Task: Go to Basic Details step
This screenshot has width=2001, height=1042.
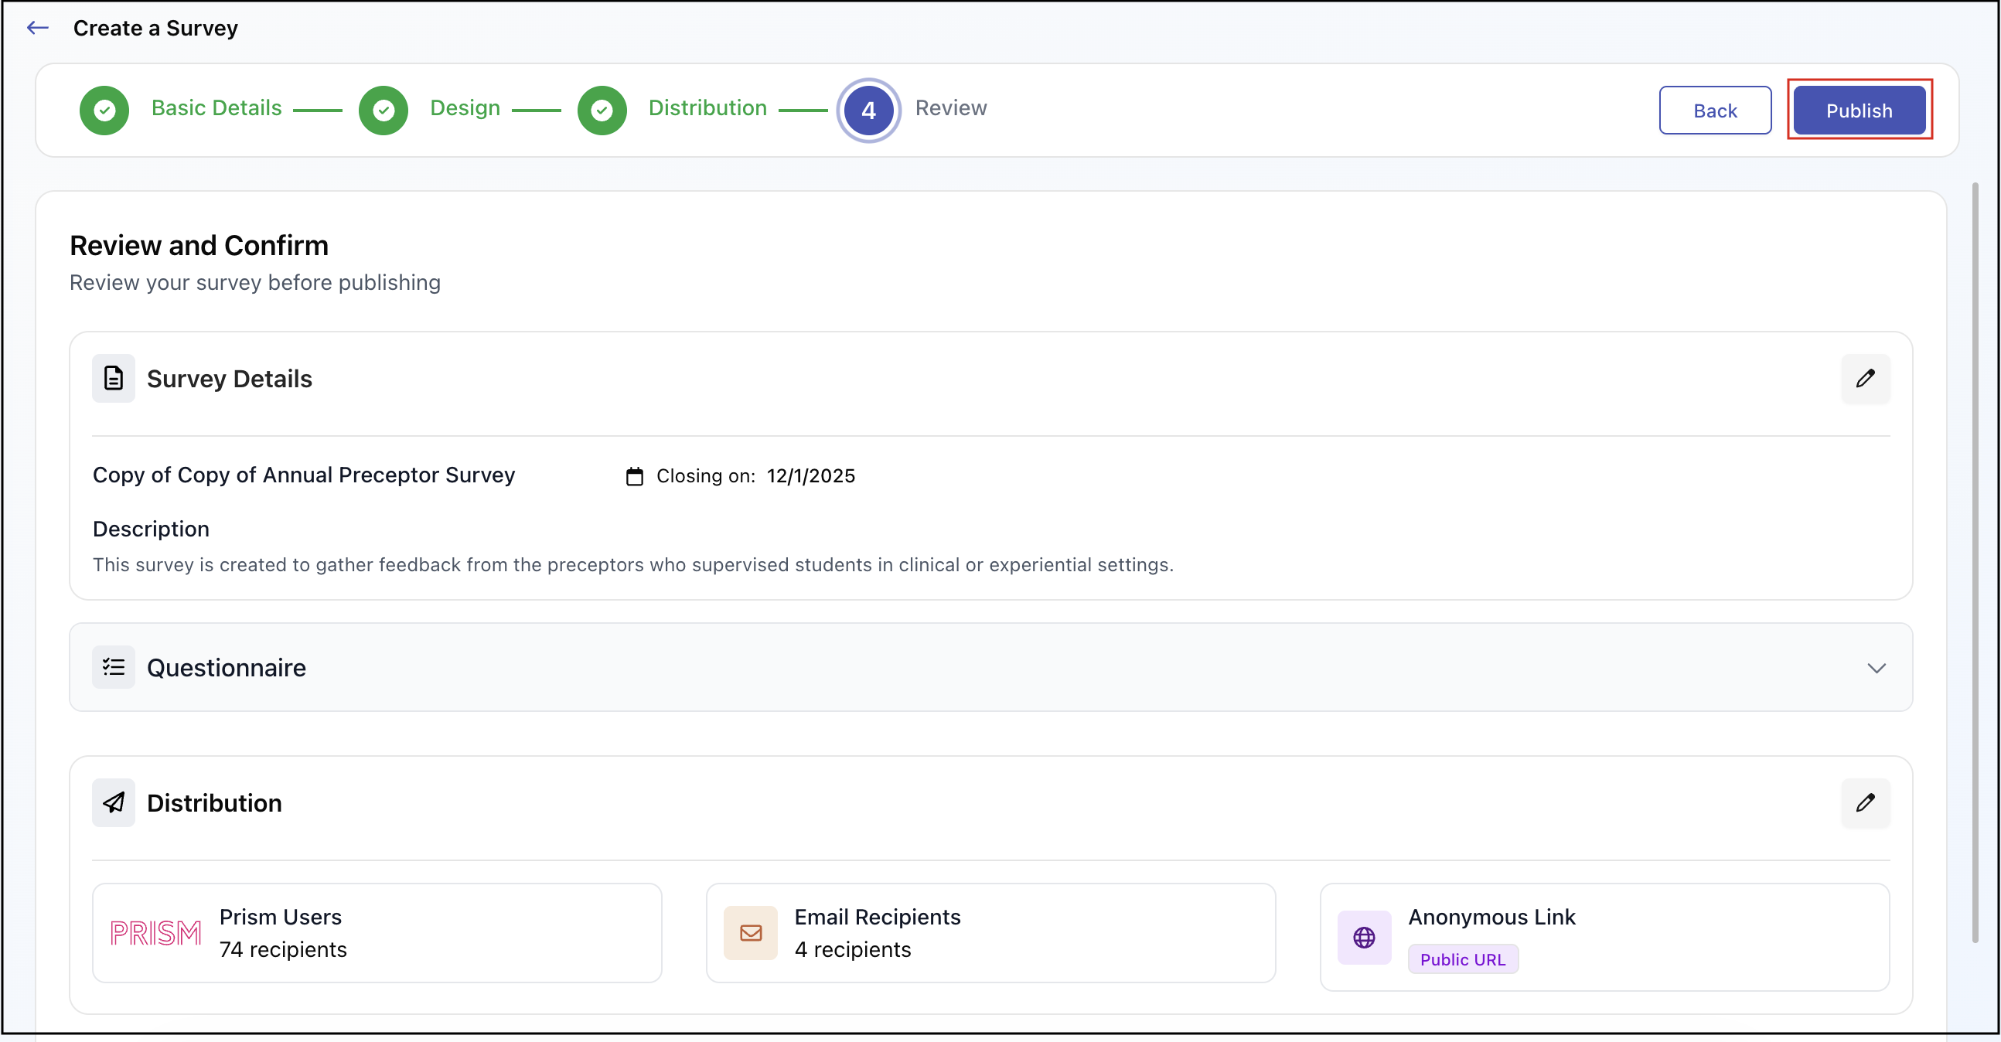Action: (x=216, y=108)
